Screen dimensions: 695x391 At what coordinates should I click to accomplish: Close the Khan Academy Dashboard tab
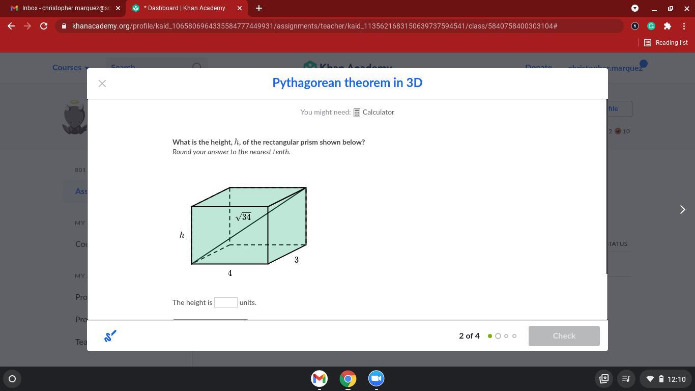click(240, 8)
